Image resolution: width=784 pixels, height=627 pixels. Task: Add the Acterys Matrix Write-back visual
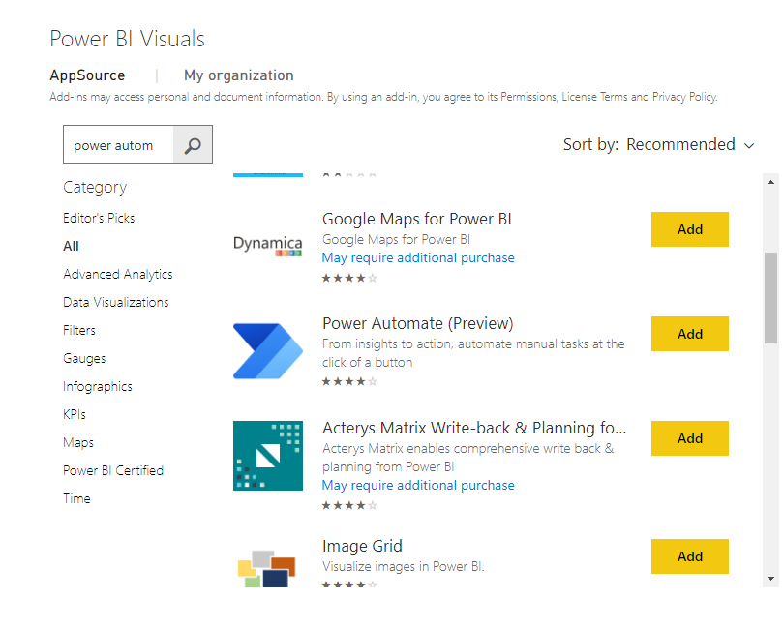click(689, 438)
